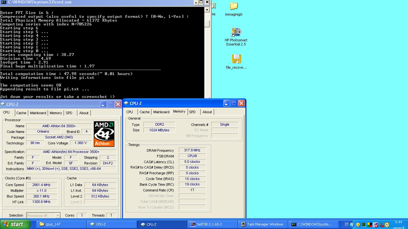Click the Cycle Time (tRAS) value 15 clocks

click(x=192, y=179)
